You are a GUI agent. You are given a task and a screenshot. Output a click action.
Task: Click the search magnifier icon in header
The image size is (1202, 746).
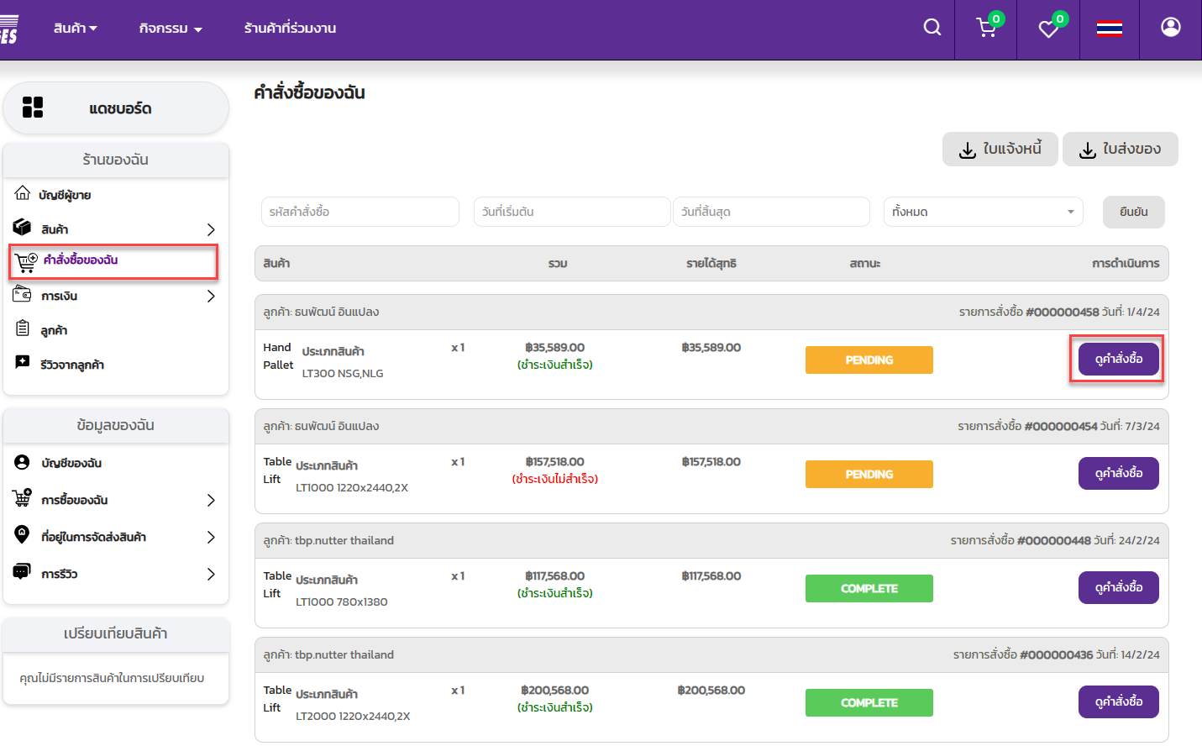click(x=932, y=28)
